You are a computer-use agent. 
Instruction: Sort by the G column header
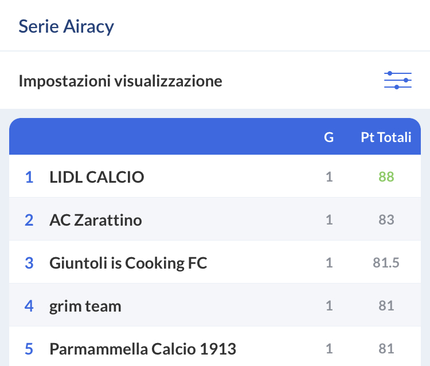[x=329, y=137]
